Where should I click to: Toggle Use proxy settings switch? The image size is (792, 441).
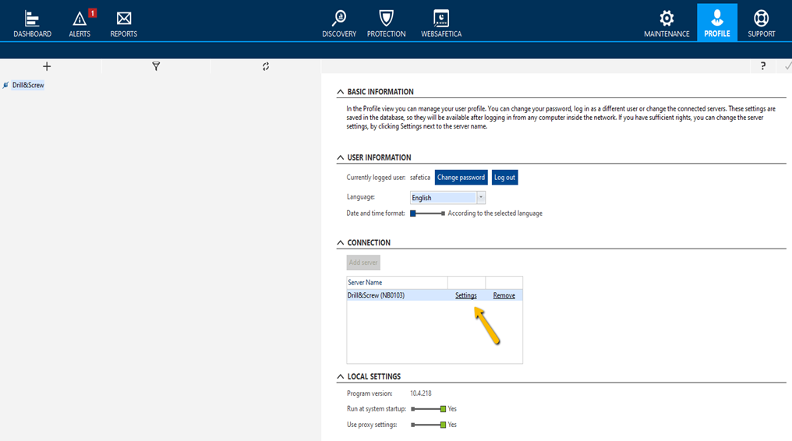point(429,425)
